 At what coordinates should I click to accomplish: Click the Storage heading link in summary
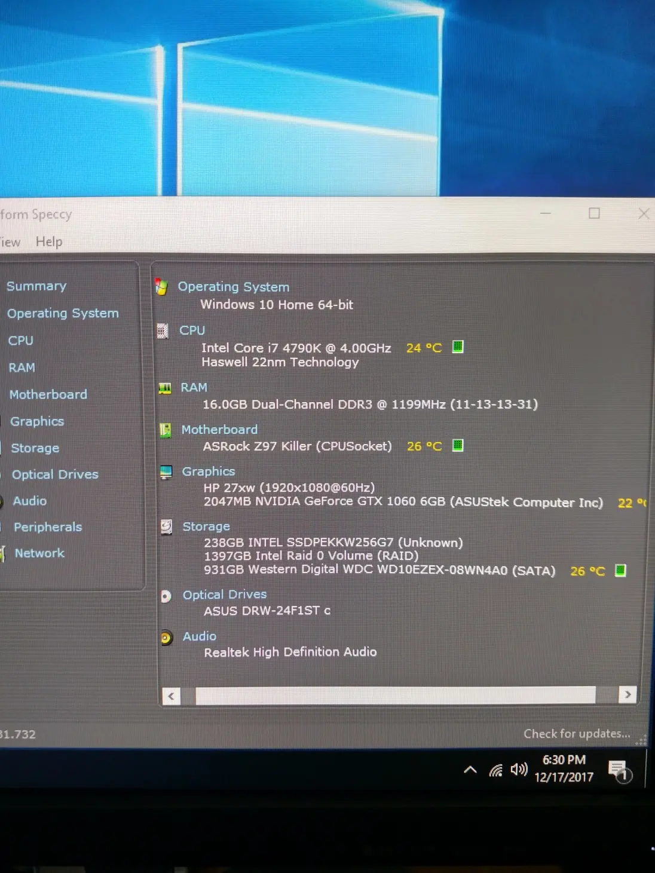(206, 526)
